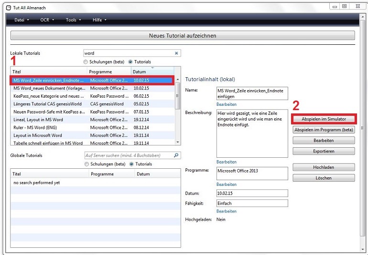Choose Schulungen (beta) under Globale Tutorials
Screen dimensions: 368x255
point(86,164)
